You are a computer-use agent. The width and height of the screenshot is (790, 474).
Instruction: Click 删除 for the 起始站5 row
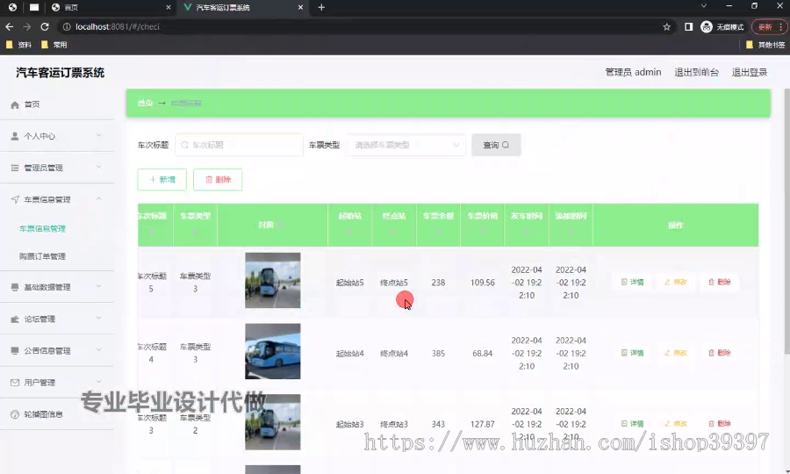pyautogui.click(x=720, y=282)
